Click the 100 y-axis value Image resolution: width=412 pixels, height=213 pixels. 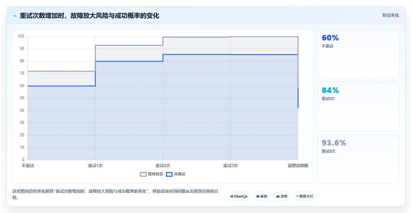click(x=21, y=36)
